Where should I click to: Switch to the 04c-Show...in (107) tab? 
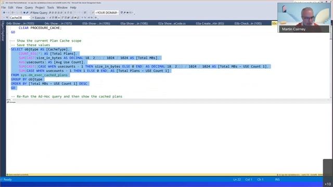(58, 23)
